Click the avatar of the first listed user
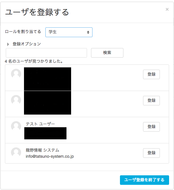This screenshot has height=190, width=174. 16,74
